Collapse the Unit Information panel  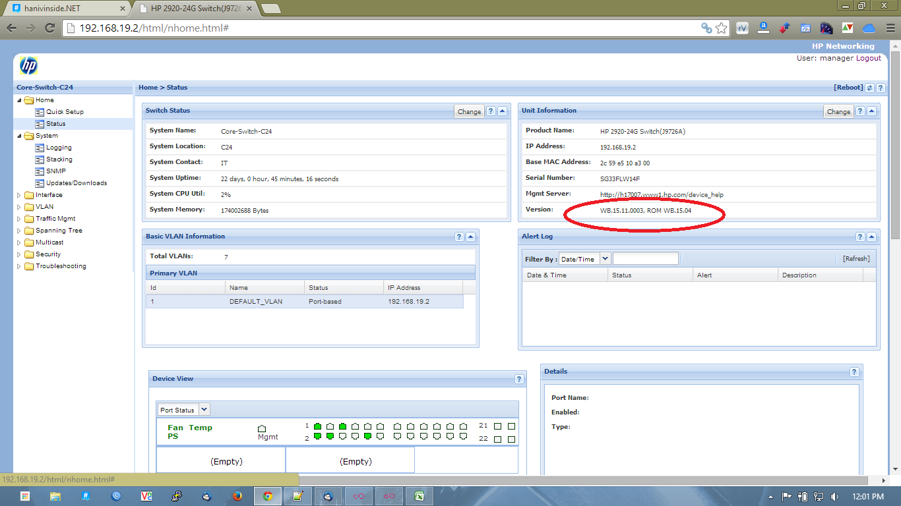pos(871,111)
